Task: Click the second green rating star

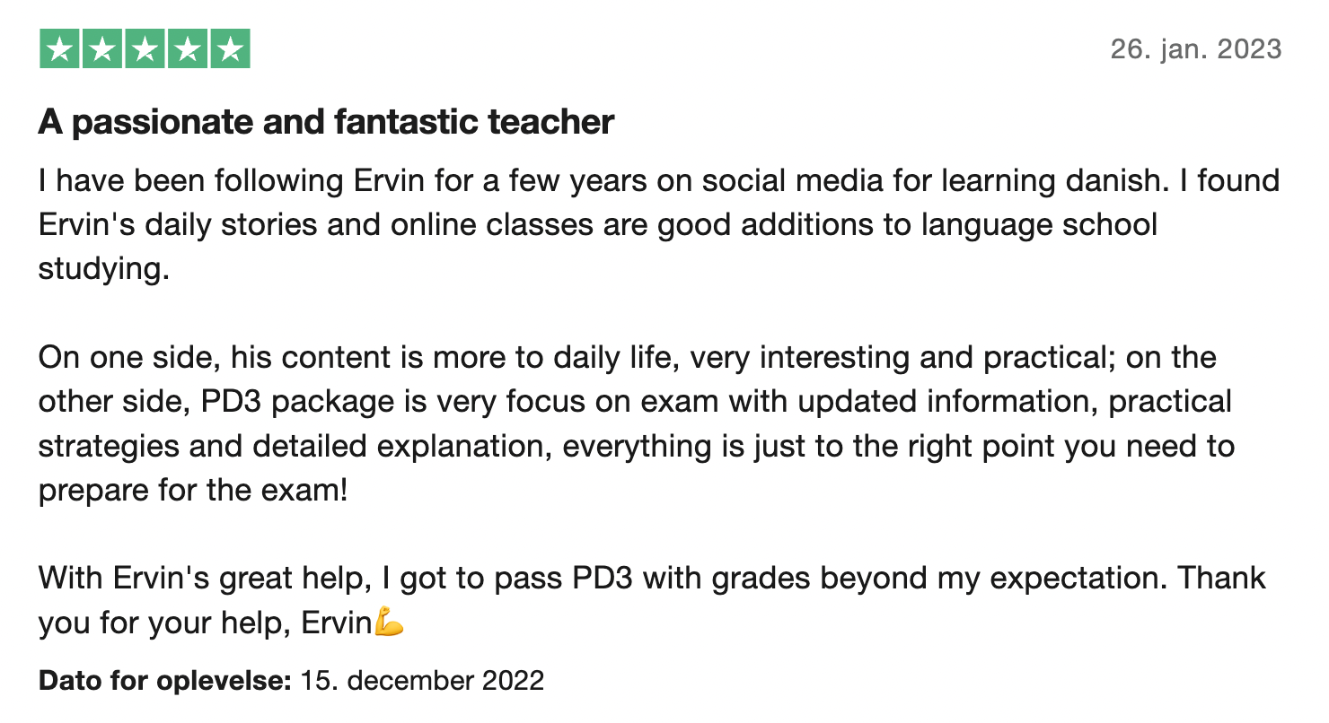Action: click(102, 49)
